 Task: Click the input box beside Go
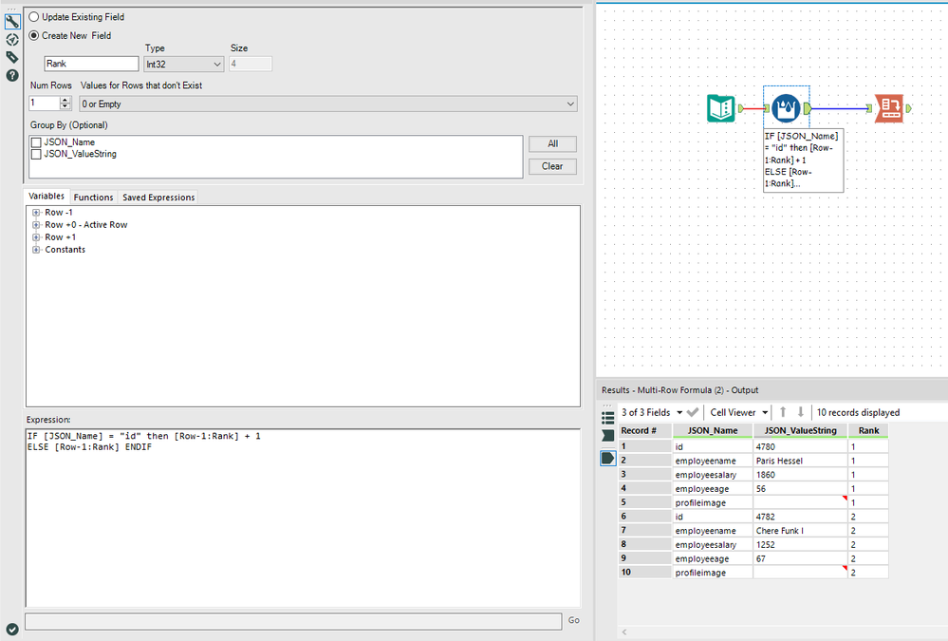point(293,621)
